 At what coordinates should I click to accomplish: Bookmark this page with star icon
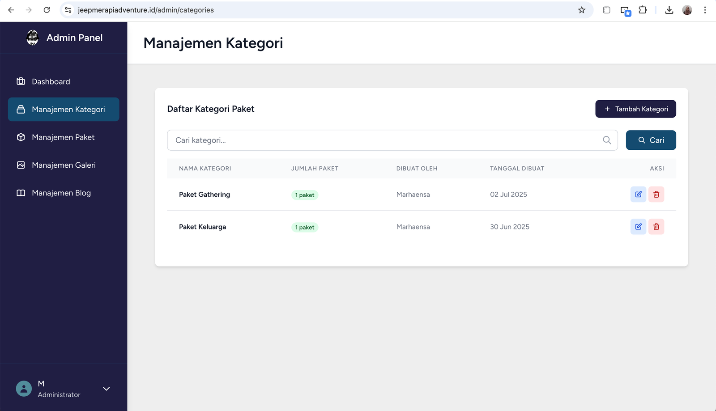[581, 10]
